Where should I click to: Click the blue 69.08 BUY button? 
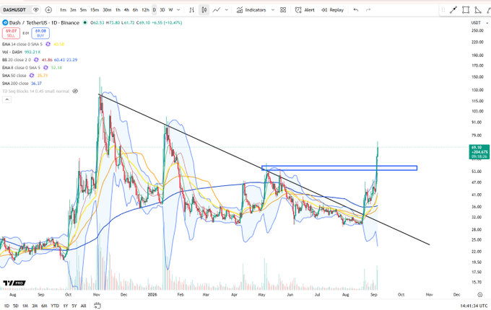(x=40, y=33)
